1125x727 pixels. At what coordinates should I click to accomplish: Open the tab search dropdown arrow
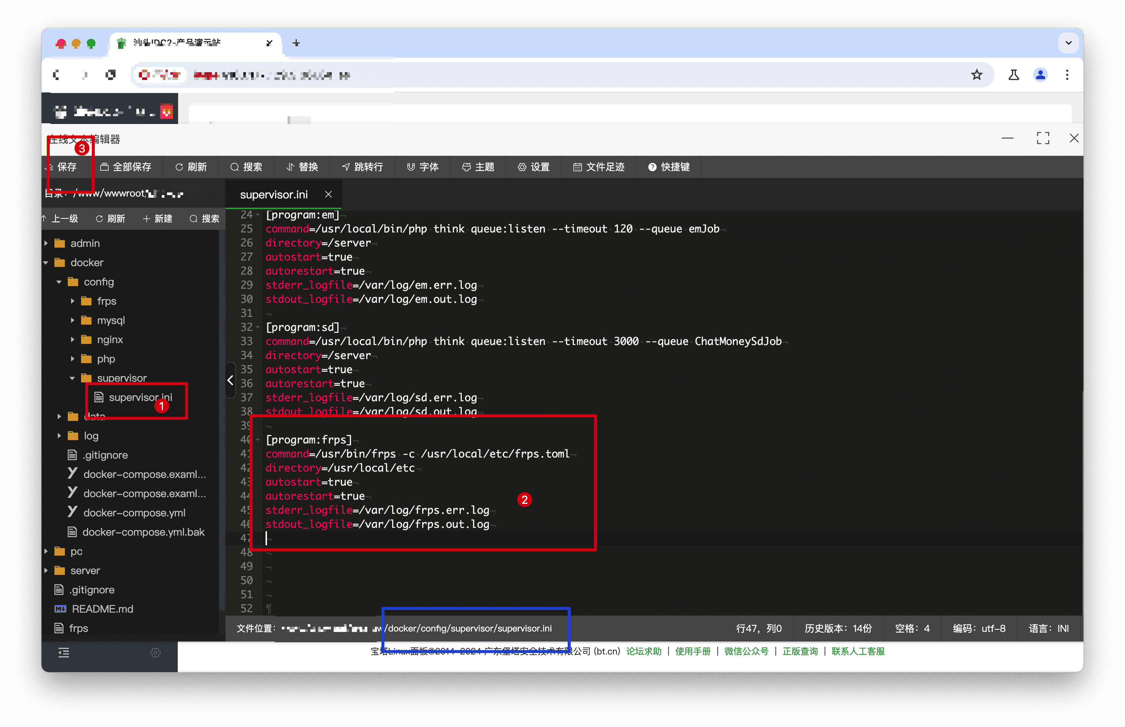[x=1068, y=43]
